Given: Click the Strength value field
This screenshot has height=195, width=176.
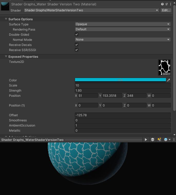Looking at the screenshot, I should point(123,90).
